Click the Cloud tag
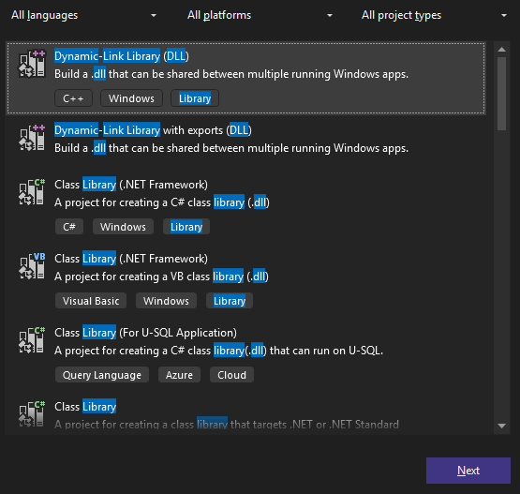Viewport: 520px width, 494px height. click(231, 375)
